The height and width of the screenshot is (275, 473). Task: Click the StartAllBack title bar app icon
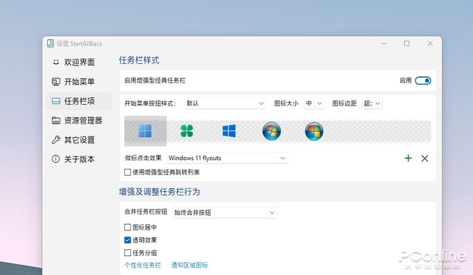pos(51,43)
